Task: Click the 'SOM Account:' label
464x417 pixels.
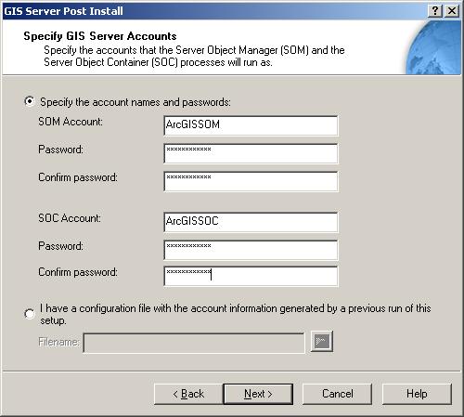Action: coord(71,122)
